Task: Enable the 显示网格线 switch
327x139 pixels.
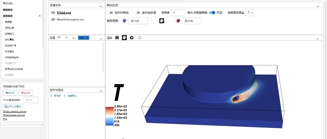Action: tap(110, 13)
